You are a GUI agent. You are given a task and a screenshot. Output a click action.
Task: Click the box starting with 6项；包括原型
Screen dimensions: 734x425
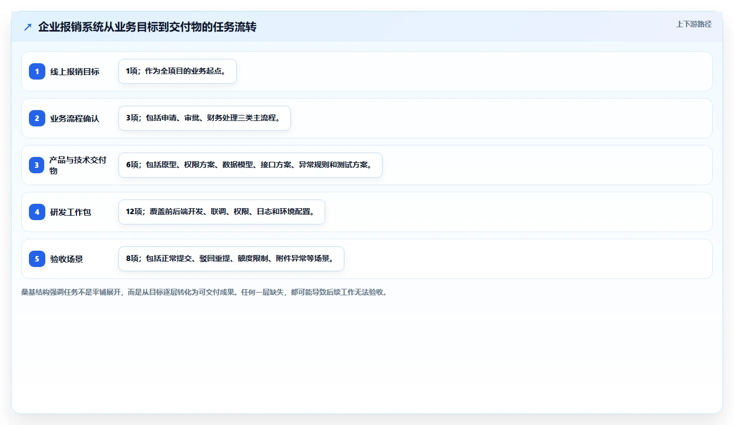pyautogui.click(x=250, y=165)
